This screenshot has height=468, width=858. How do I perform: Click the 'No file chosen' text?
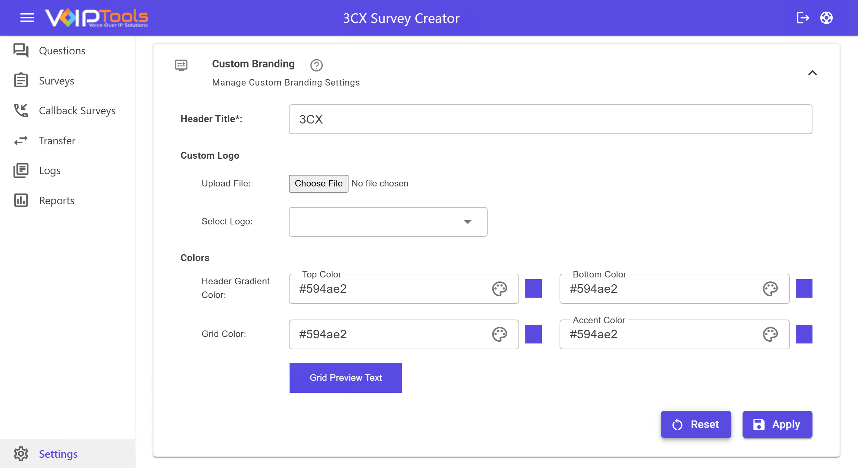[x=380, y=183]
